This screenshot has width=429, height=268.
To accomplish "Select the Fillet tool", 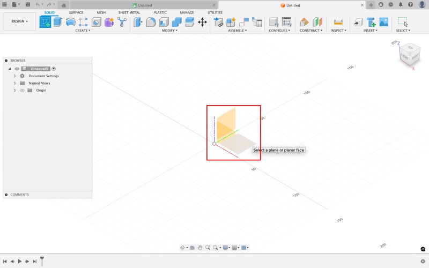I will [x=151, y=22].
